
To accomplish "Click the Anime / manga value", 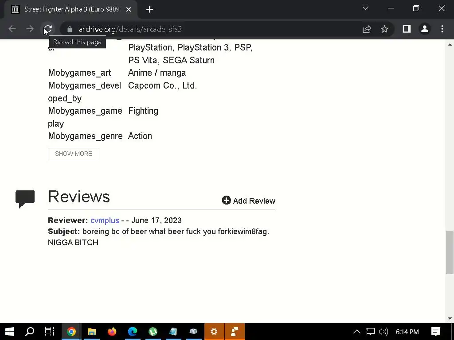I will tap(157, 73).
